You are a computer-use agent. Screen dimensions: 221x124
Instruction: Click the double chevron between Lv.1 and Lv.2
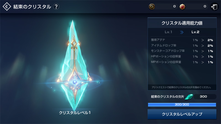pos(182,32)
